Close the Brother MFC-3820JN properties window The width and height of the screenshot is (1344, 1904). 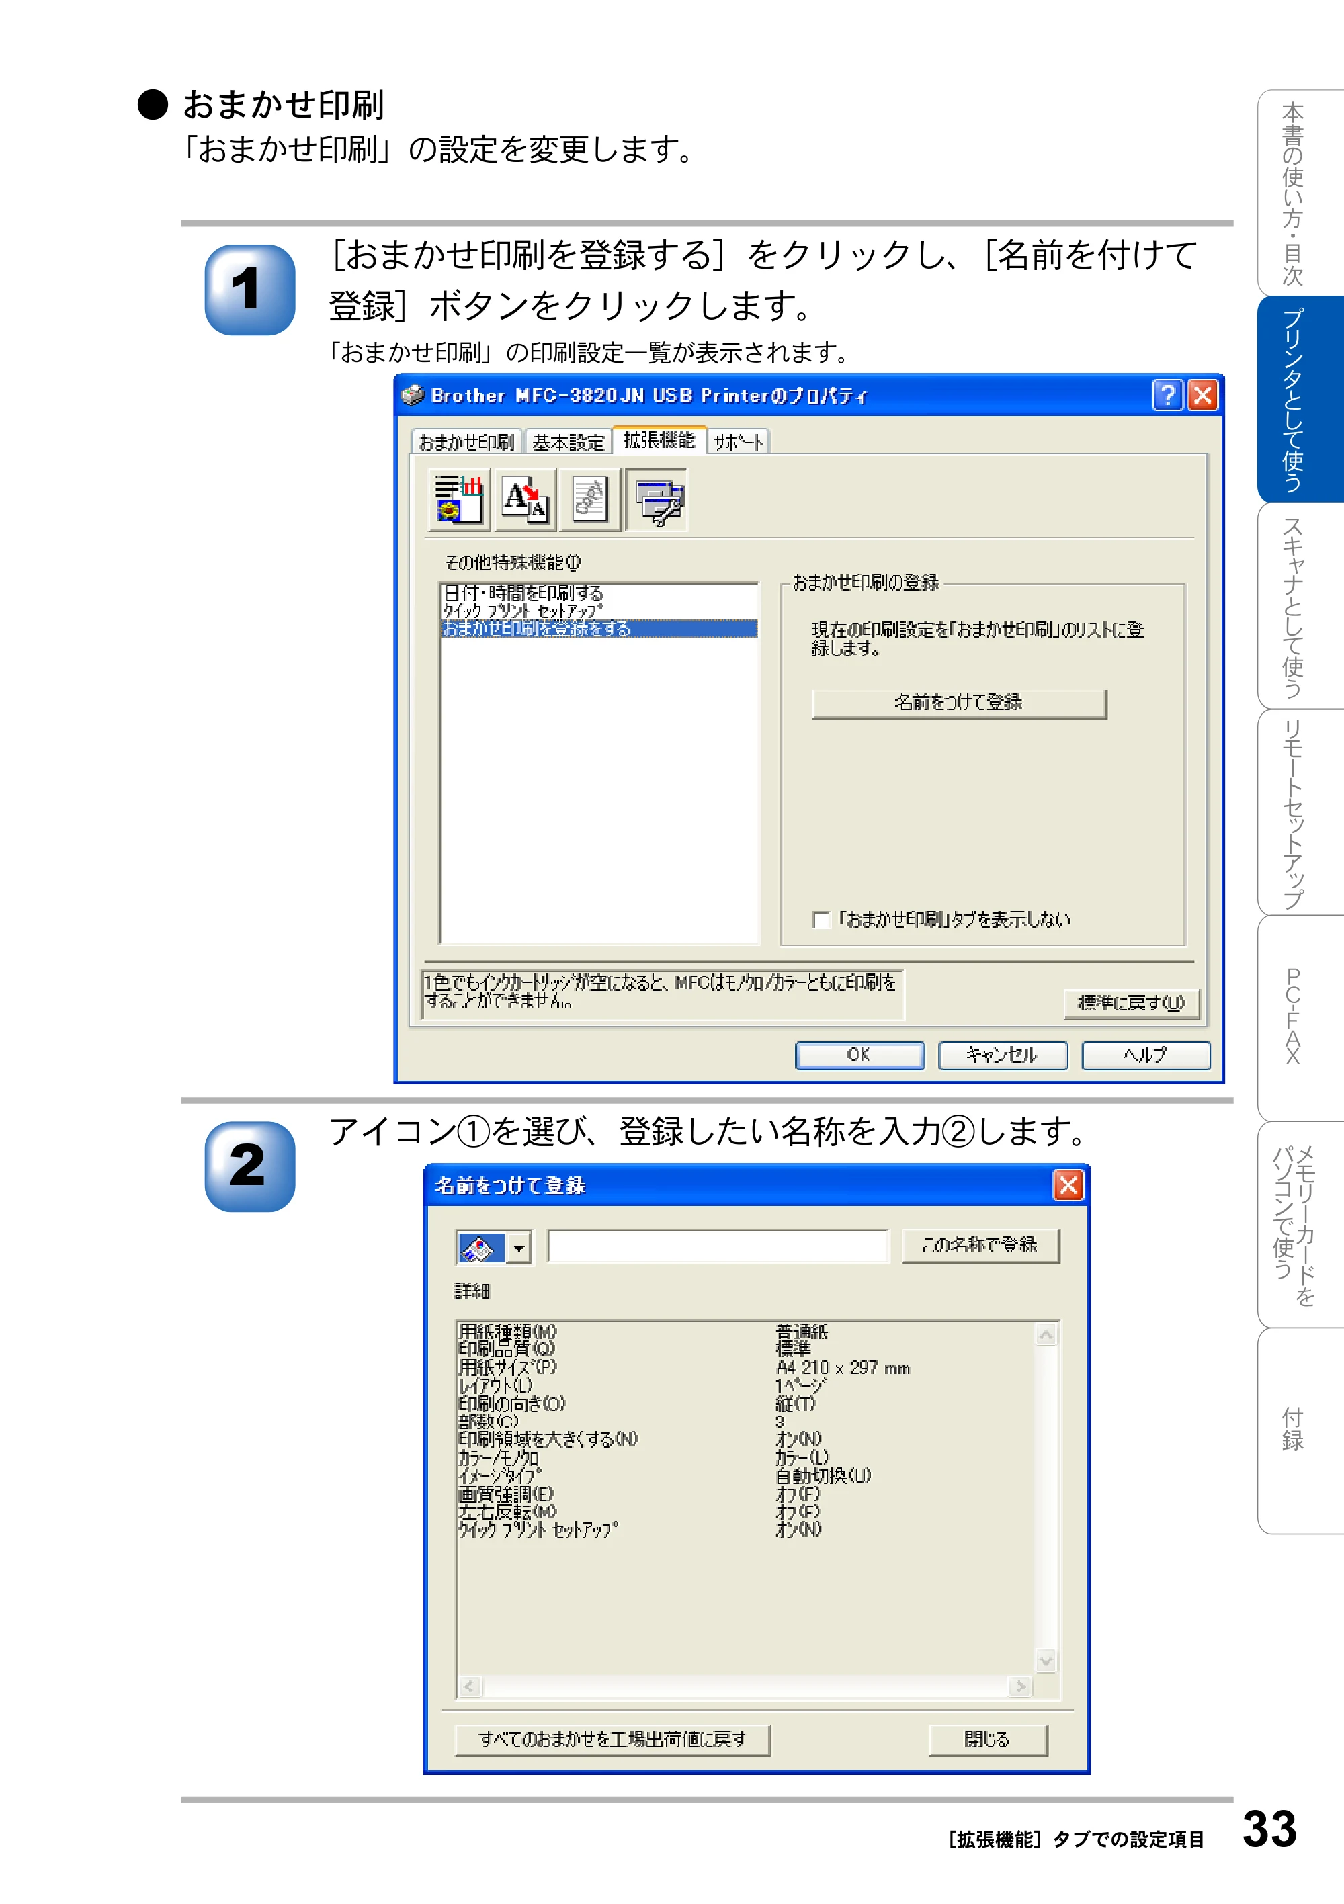tap(1202, 395)
